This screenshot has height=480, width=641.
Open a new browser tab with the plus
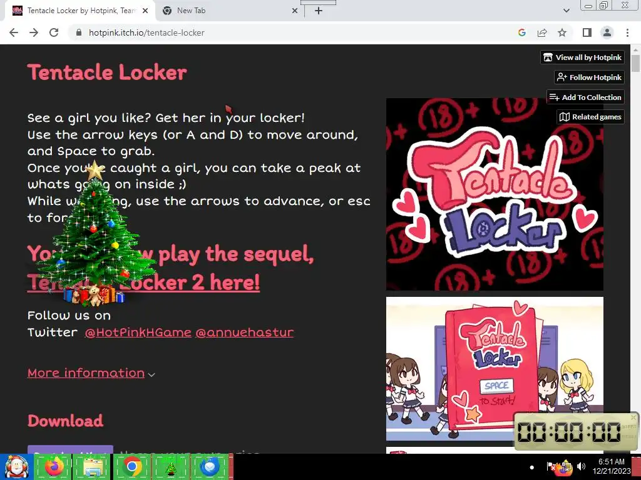tap(319, 11)
